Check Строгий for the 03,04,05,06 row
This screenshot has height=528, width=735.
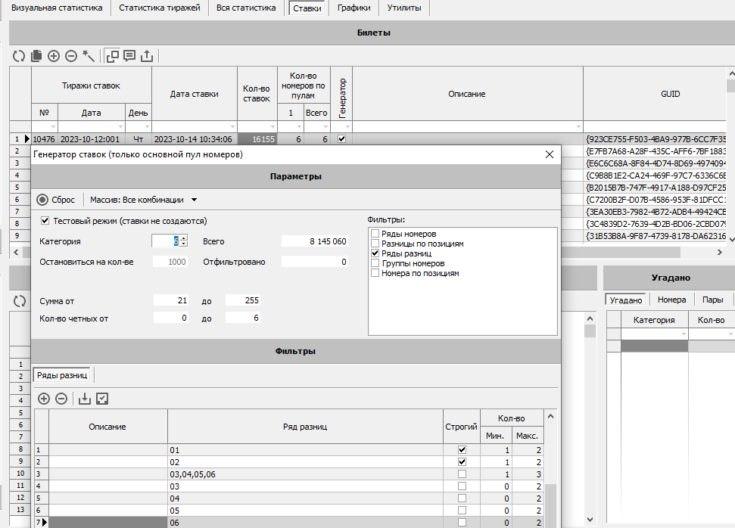462,474
